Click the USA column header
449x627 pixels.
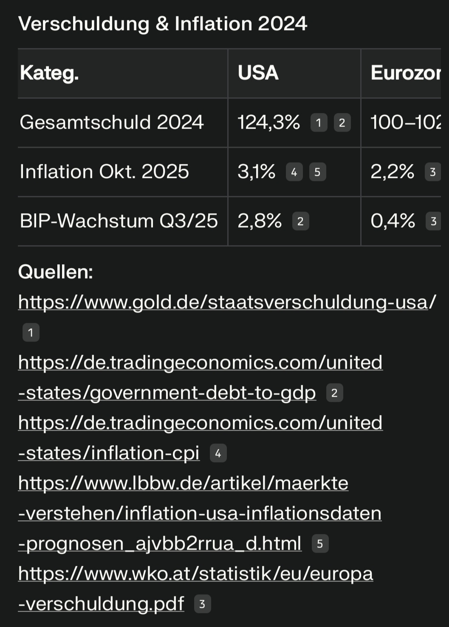pos(258,73)
